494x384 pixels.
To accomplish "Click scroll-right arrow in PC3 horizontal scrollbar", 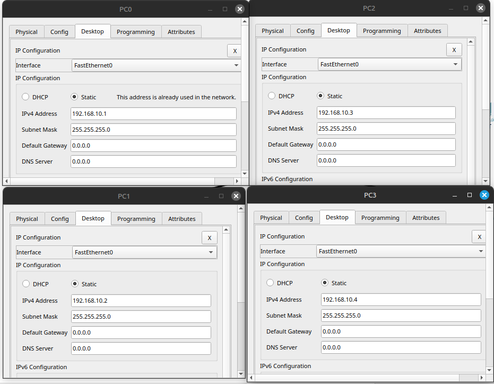I will pyautogui.click(x=482, y=378).
